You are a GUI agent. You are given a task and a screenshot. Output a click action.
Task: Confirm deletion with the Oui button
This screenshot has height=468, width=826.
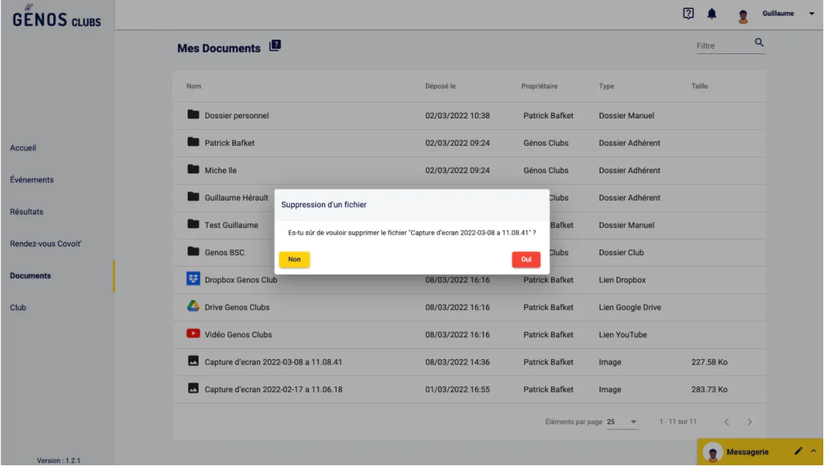[x=526, y=260]
